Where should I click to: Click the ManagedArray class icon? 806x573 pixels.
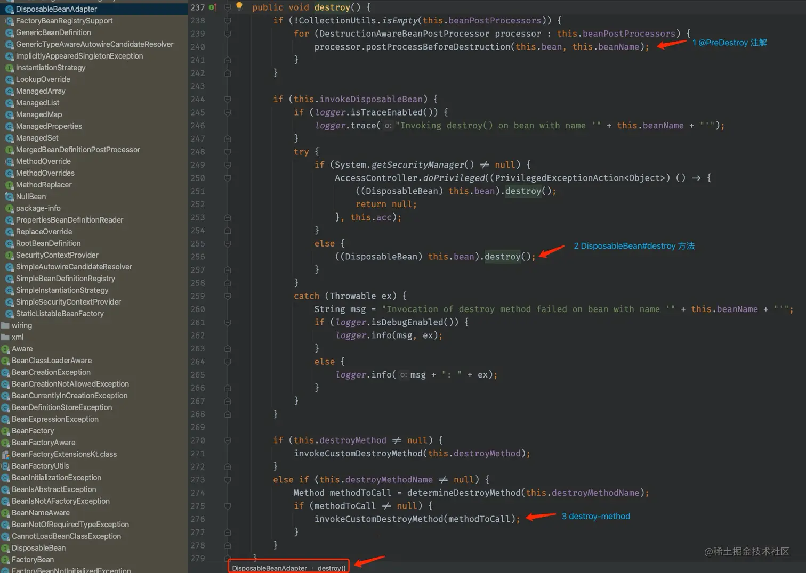point(9,91)
